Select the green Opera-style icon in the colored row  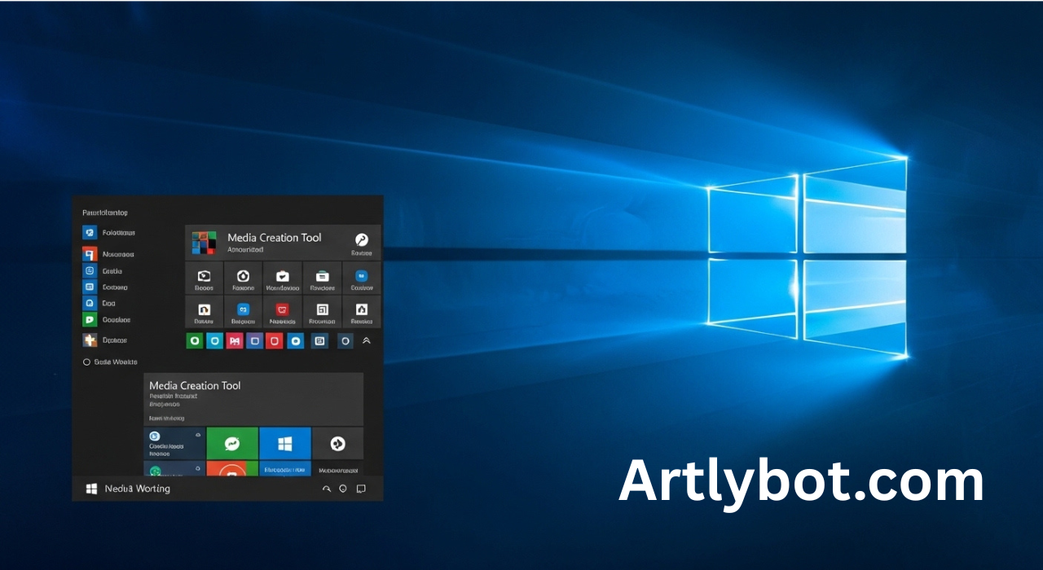195,340
